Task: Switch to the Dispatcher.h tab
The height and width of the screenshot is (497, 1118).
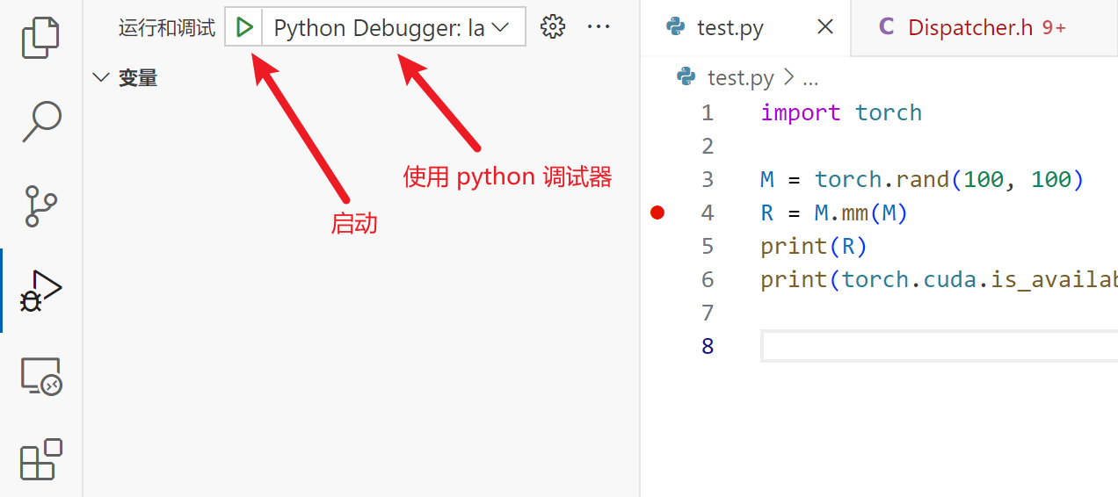Action: 970,27
